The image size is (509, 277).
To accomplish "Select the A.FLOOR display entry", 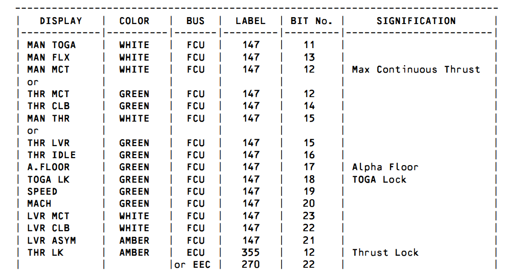I will coord(48,167).
